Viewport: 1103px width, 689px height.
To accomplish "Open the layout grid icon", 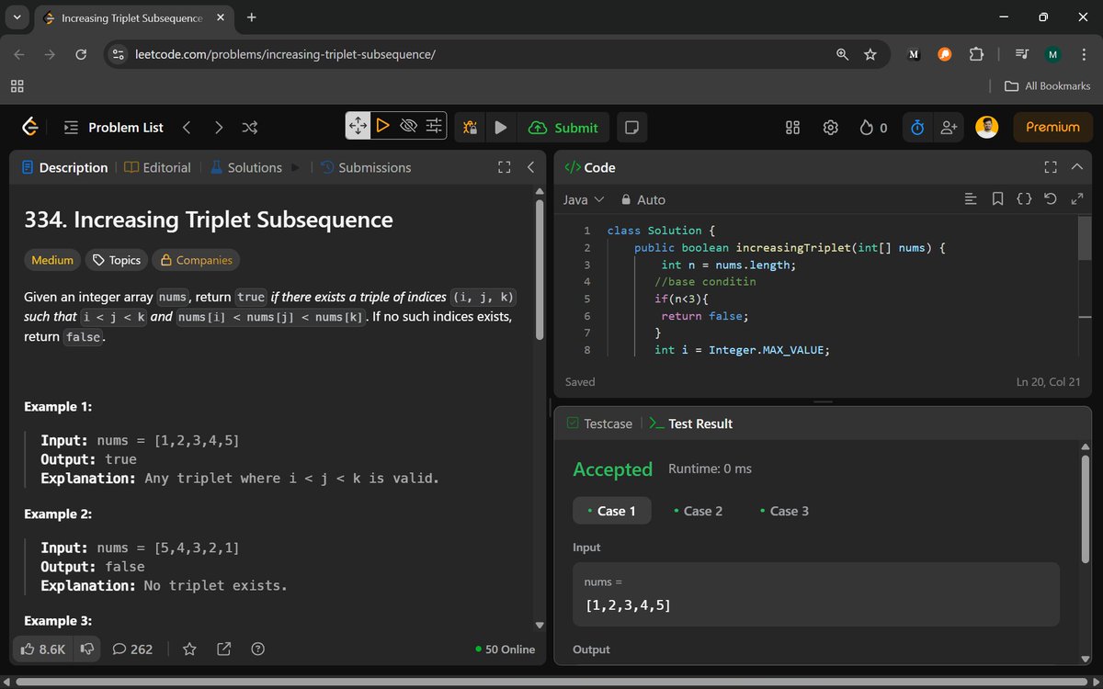I will (793, 128).
